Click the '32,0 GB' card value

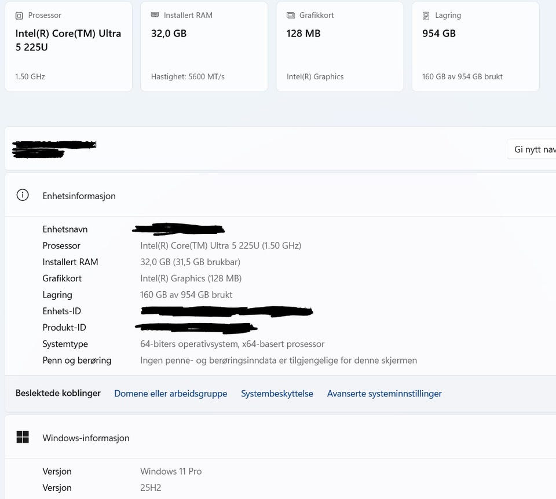pyautogui.click(x=169, y=34)
